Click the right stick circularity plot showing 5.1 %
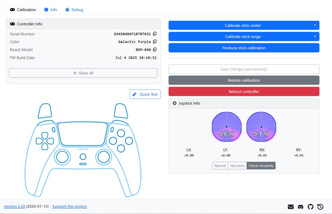The image size is (332, 214). [261, 127]
